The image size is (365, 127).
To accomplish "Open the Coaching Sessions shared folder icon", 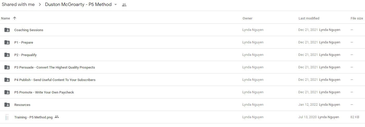I will (x=7, y=30).
